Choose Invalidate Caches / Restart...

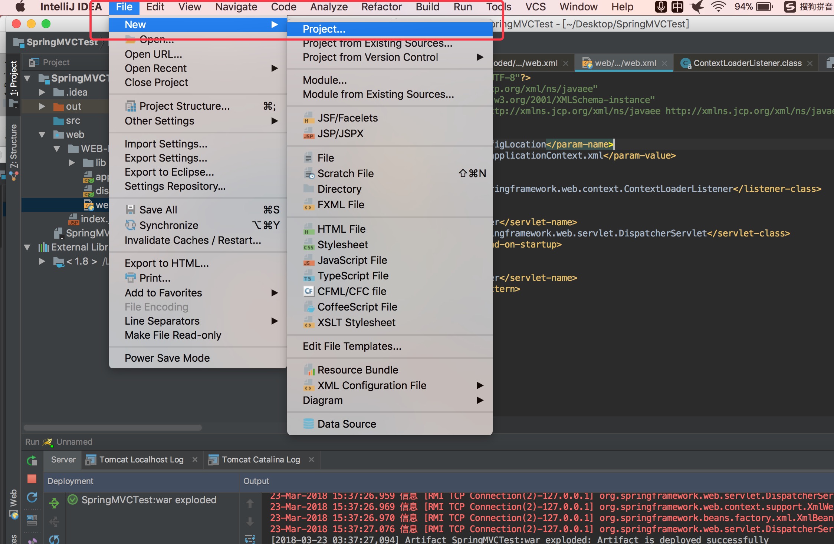[198, 240]
